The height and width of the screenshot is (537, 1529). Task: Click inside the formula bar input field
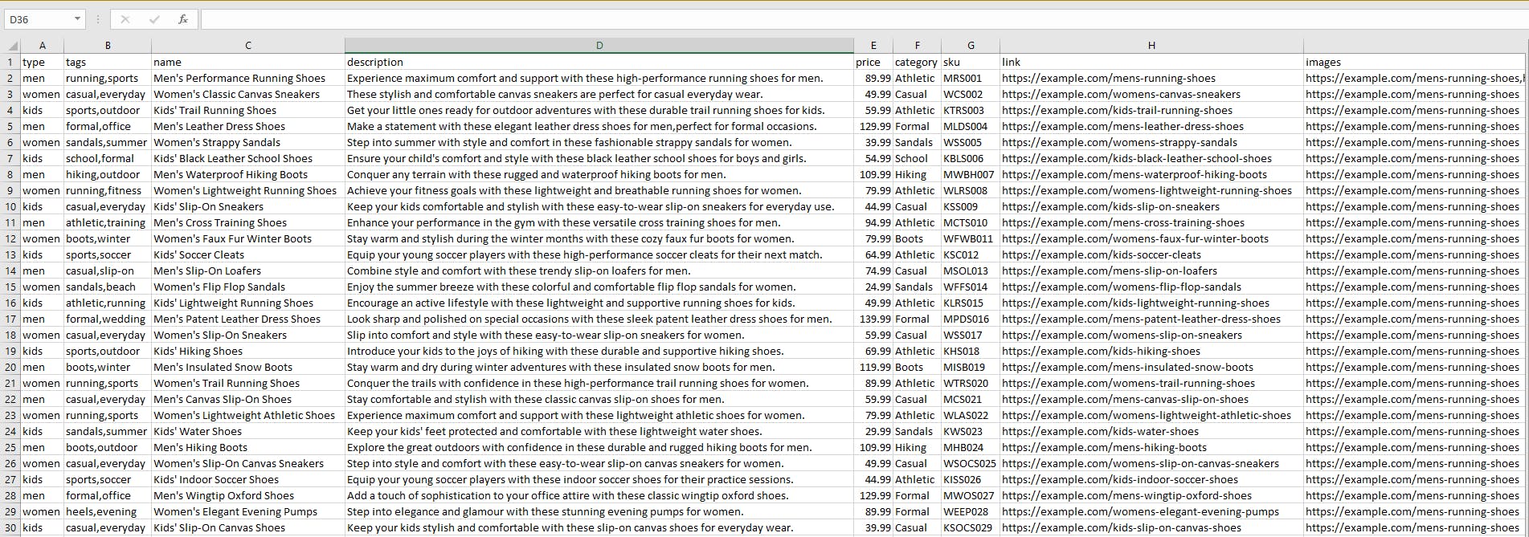(864, 19)
